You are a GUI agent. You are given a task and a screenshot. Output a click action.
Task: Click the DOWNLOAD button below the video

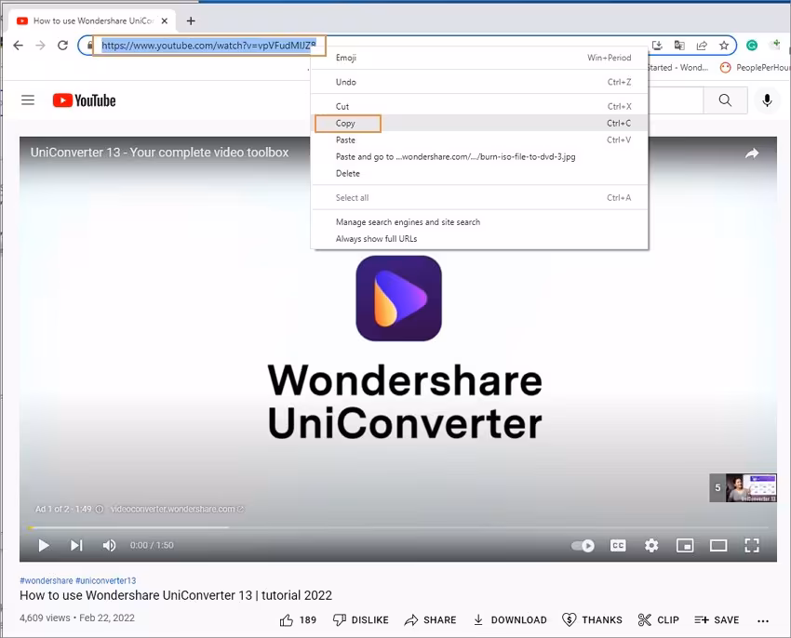(x=510, y=619)
